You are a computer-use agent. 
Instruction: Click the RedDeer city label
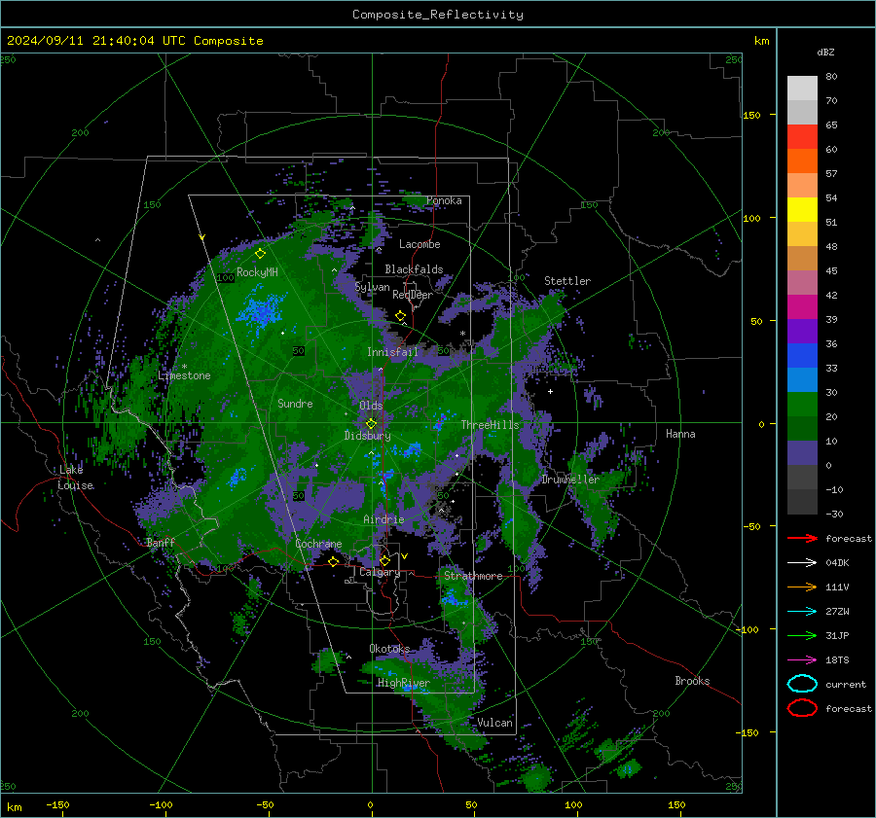413,295
